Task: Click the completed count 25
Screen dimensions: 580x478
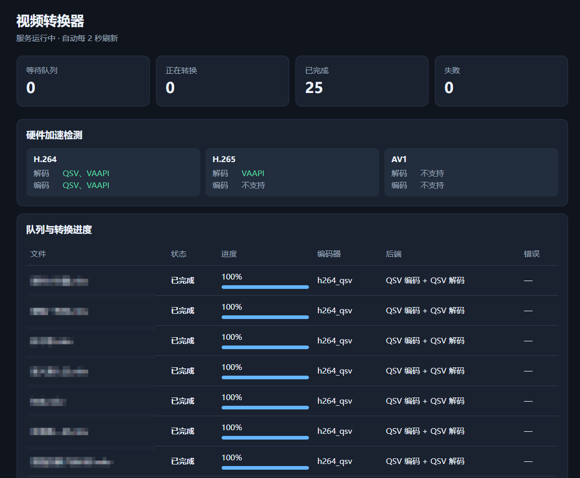Action: [x=314, y=88]
